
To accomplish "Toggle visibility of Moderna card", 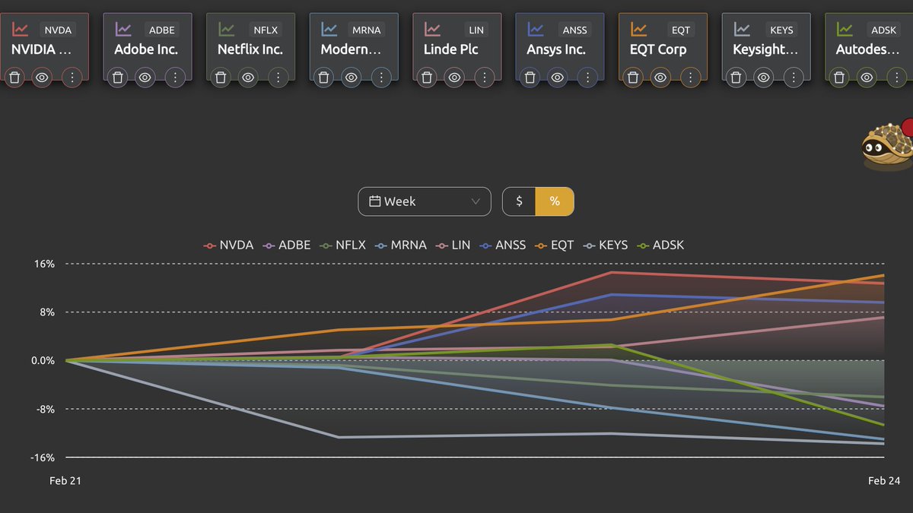I will [352, 78].
